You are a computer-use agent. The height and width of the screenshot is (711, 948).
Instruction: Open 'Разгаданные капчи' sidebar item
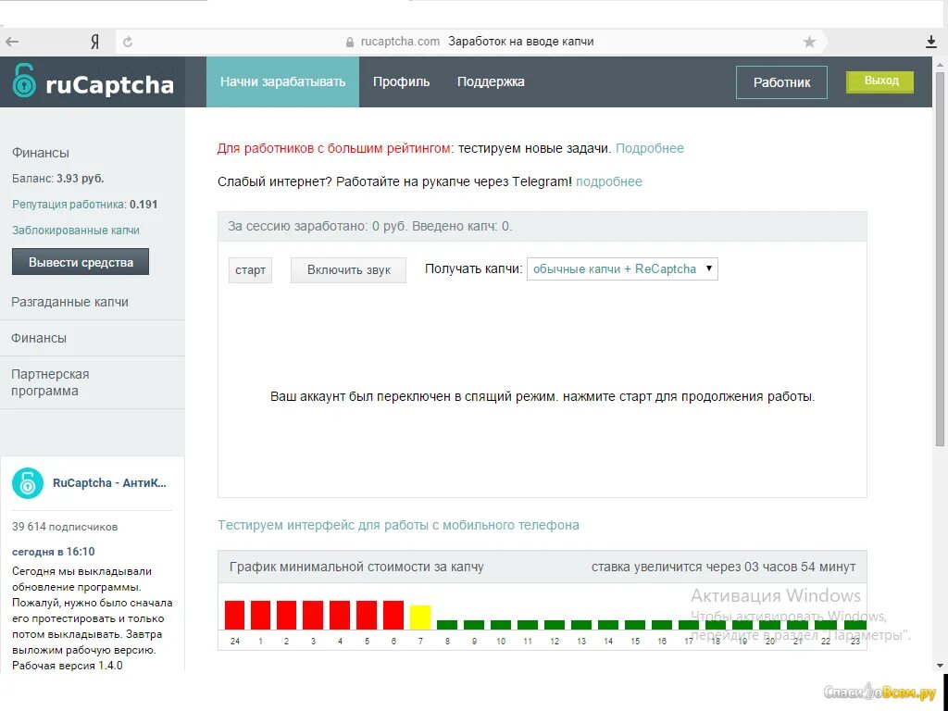[x=69, y=302]
